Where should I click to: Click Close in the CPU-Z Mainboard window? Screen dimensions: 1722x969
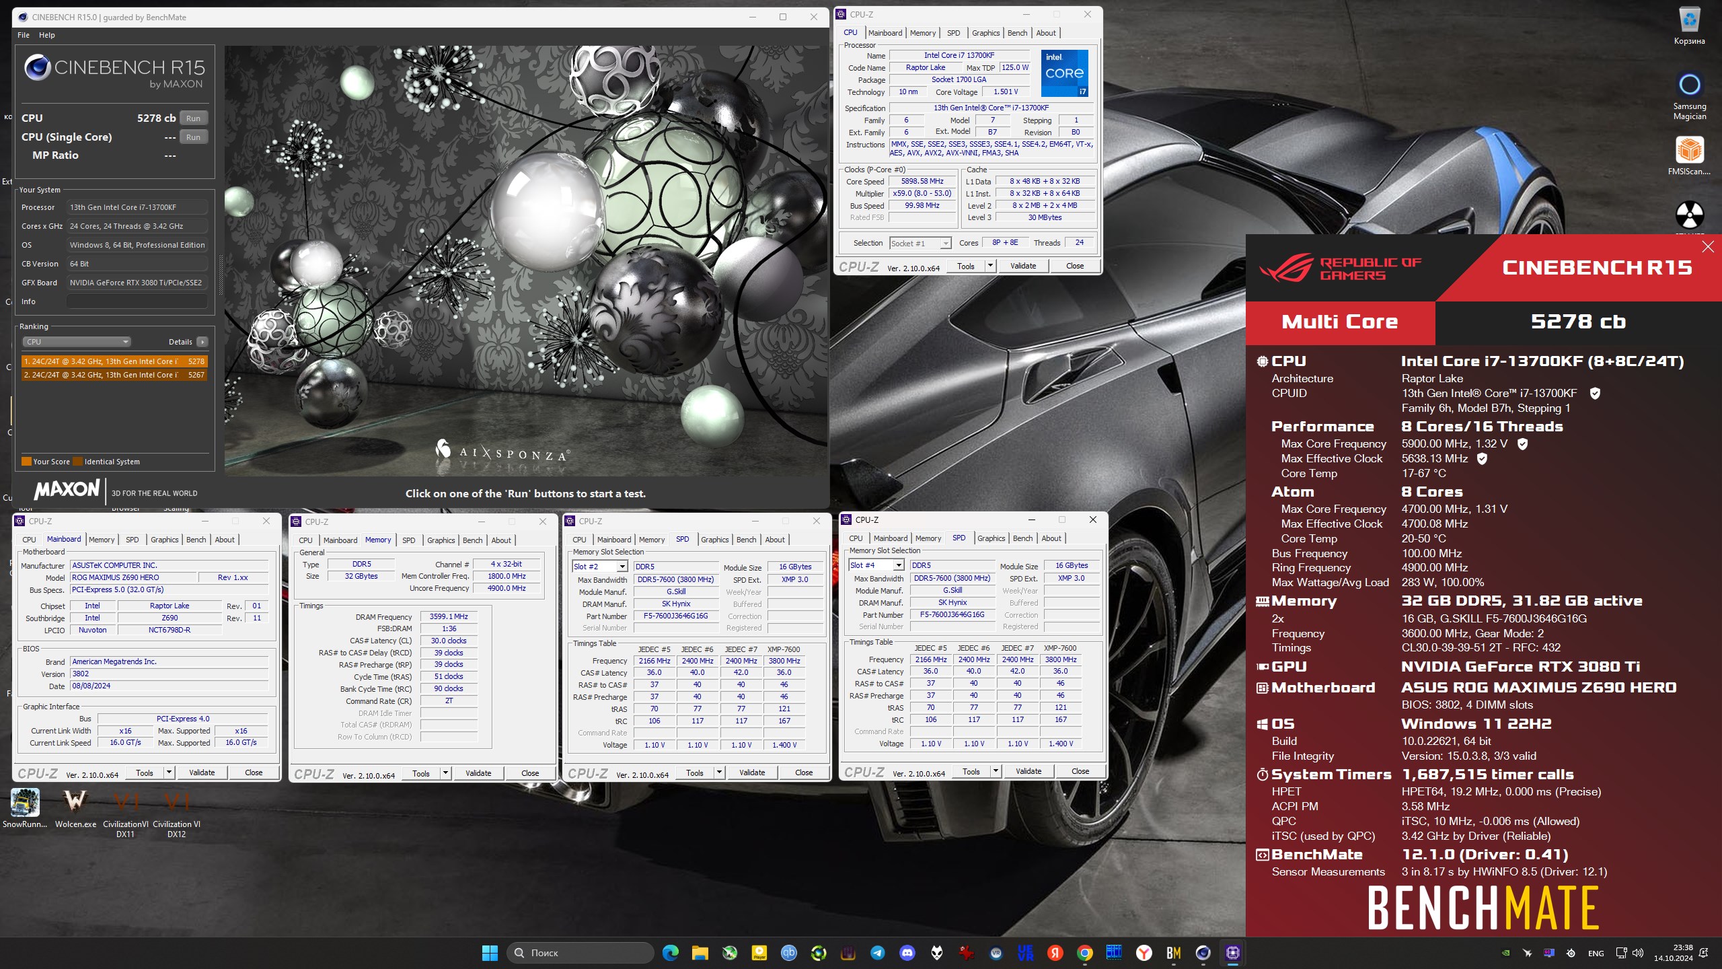(x=254, y=773)
